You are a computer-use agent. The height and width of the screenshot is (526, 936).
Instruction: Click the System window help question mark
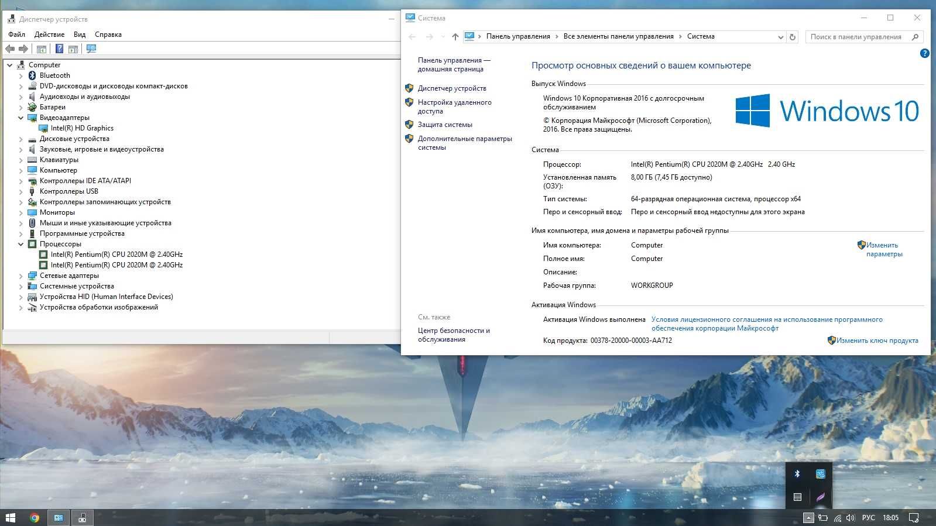(x=924, y=53)
